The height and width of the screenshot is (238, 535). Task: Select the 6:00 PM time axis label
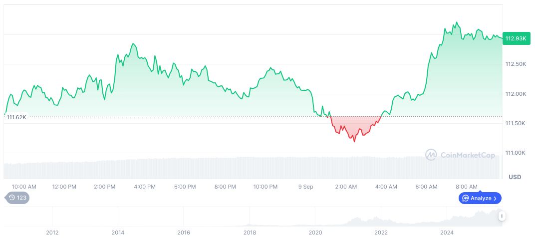point(185,187)
